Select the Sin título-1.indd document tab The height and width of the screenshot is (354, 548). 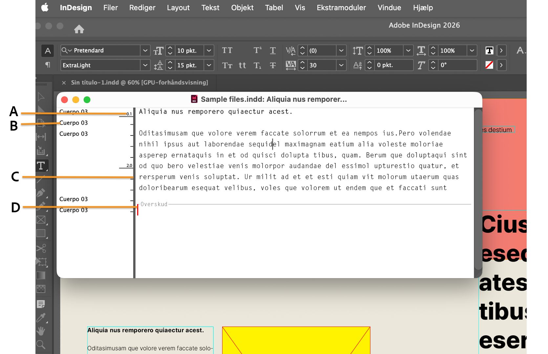tap(139, 83)
